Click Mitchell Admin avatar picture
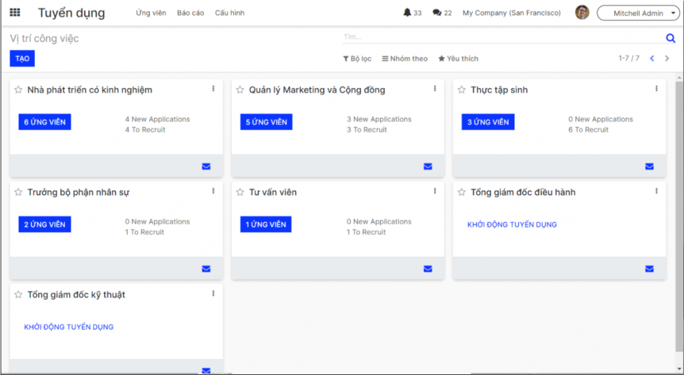 pos(582,13)
